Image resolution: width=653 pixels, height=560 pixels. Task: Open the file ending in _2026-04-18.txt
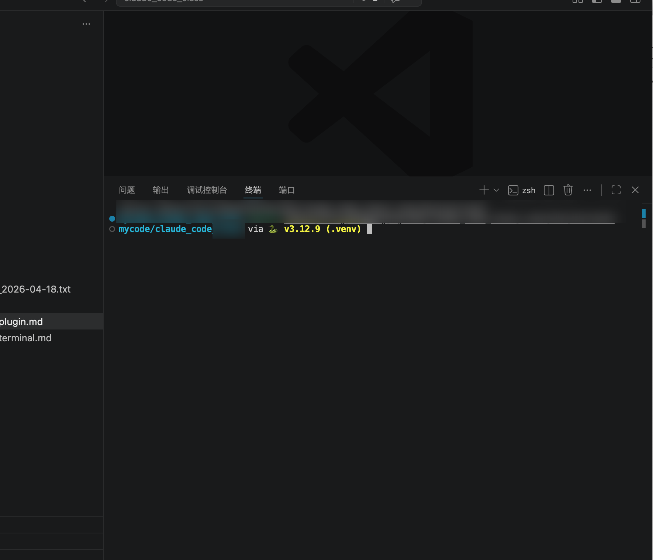[x=52, y=289]
